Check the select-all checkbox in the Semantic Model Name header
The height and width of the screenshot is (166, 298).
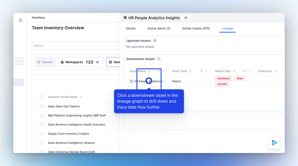tap(42, 97)
